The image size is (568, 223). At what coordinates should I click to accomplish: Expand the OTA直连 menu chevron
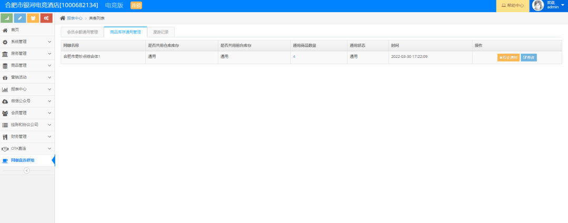coord(49,148)
